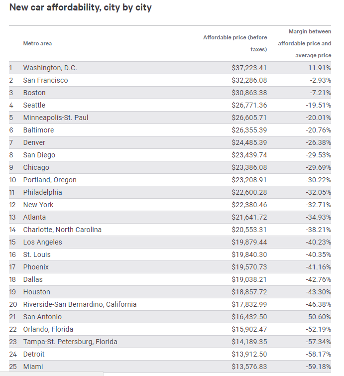Click the "Metro area" column header

(x=37, y=43)
